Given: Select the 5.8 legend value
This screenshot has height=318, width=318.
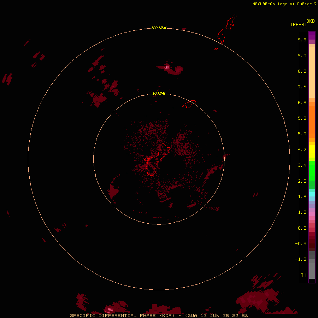Looking at the screenshot, I should (x=302, y=118).
